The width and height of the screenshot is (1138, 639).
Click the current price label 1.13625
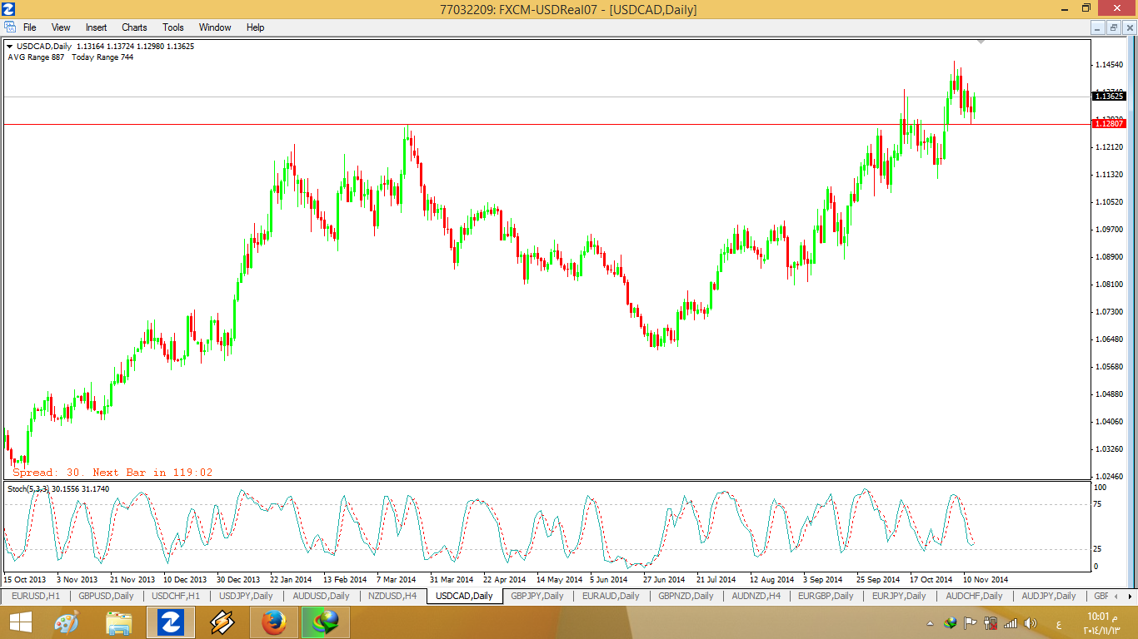point(1110,97)
